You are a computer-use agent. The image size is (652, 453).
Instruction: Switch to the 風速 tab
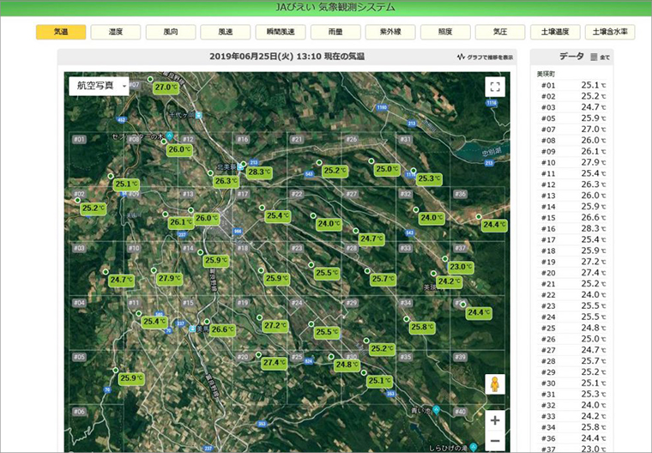(226, 32)
